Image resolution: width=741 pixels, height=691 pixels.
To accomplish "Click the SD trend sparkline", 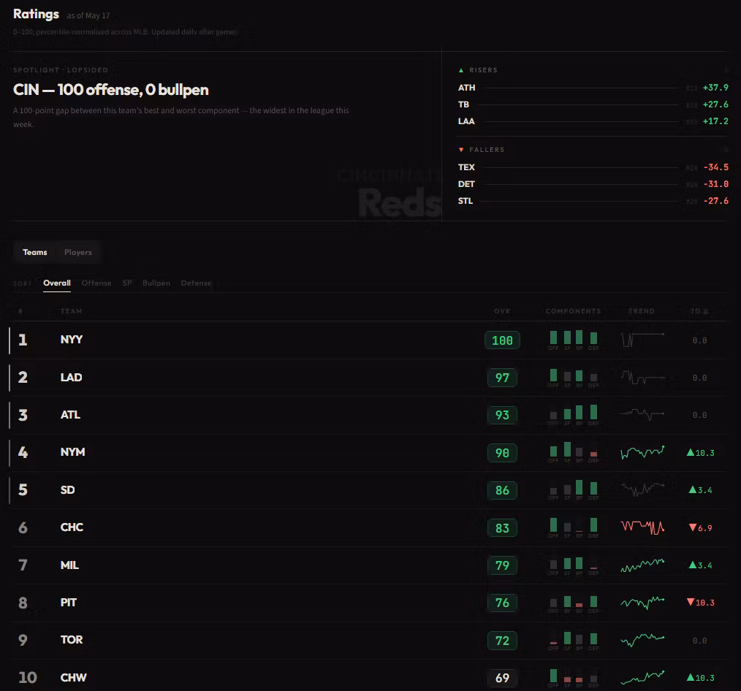I will [x=642, y=489].
